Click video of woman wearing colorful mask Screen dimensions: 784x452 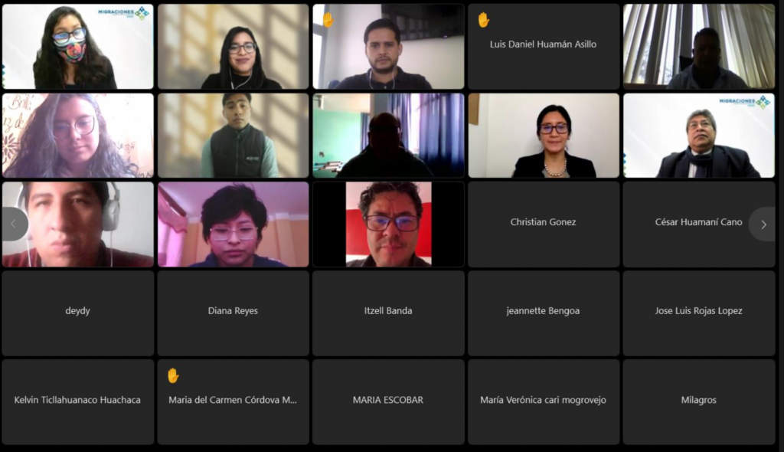tap(78, 47)
